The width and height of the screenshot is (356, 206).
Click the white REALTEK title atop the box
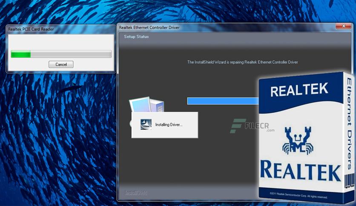point(299,90)
